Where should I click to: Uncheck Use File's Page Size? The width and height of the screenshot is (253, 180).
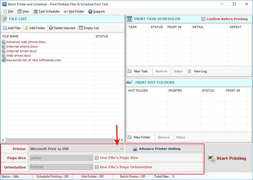pos(97,158)
